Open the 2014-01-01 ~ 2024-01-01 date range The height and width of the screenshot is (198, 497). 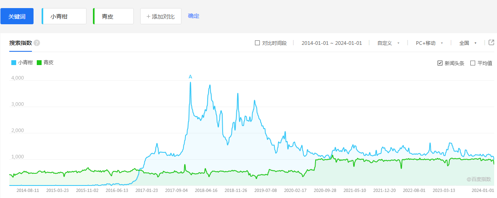[331, 43]
